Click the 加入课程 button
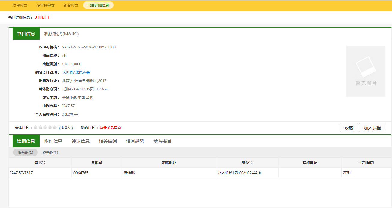Image resolution: width=392 pixels, height=208 pixels. [372, 128]
